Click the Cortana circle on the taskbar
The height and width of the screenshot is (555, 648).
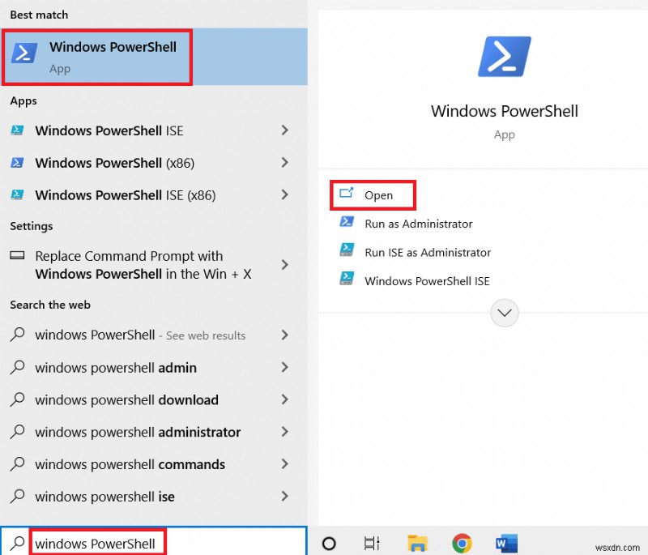(x=328, y=543)
